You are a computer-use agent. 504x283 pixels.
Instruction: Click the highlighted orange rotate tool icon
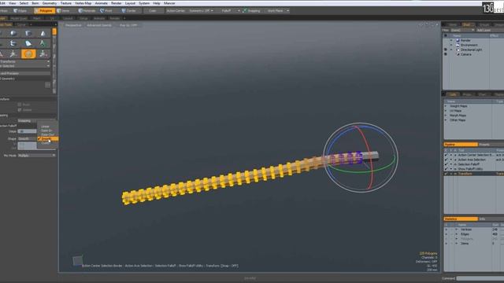[28, 53]
